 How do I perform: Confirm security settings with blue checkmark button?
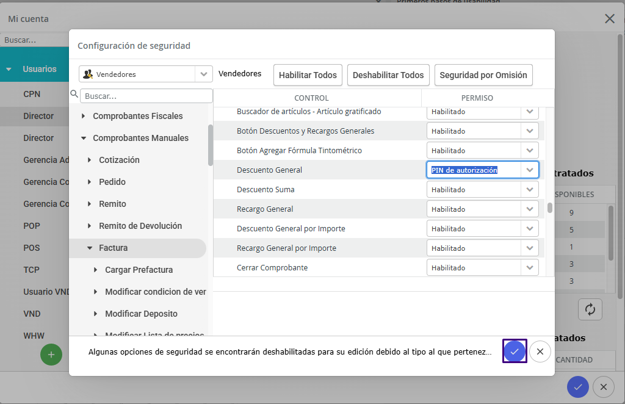(515, 352)
